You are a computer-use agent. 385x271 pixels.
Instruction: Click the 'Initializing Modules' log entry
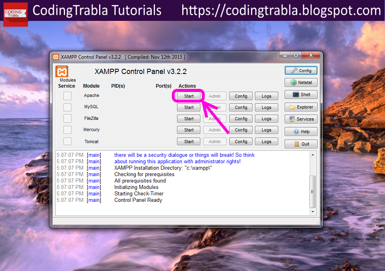click(136, 187)
